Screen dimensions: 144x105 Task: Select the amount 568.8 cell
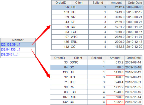coord(115,97)
